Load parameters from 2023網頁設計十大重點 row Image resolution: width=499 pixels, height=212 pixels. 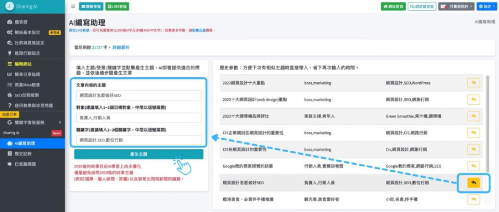coord(474,83)
